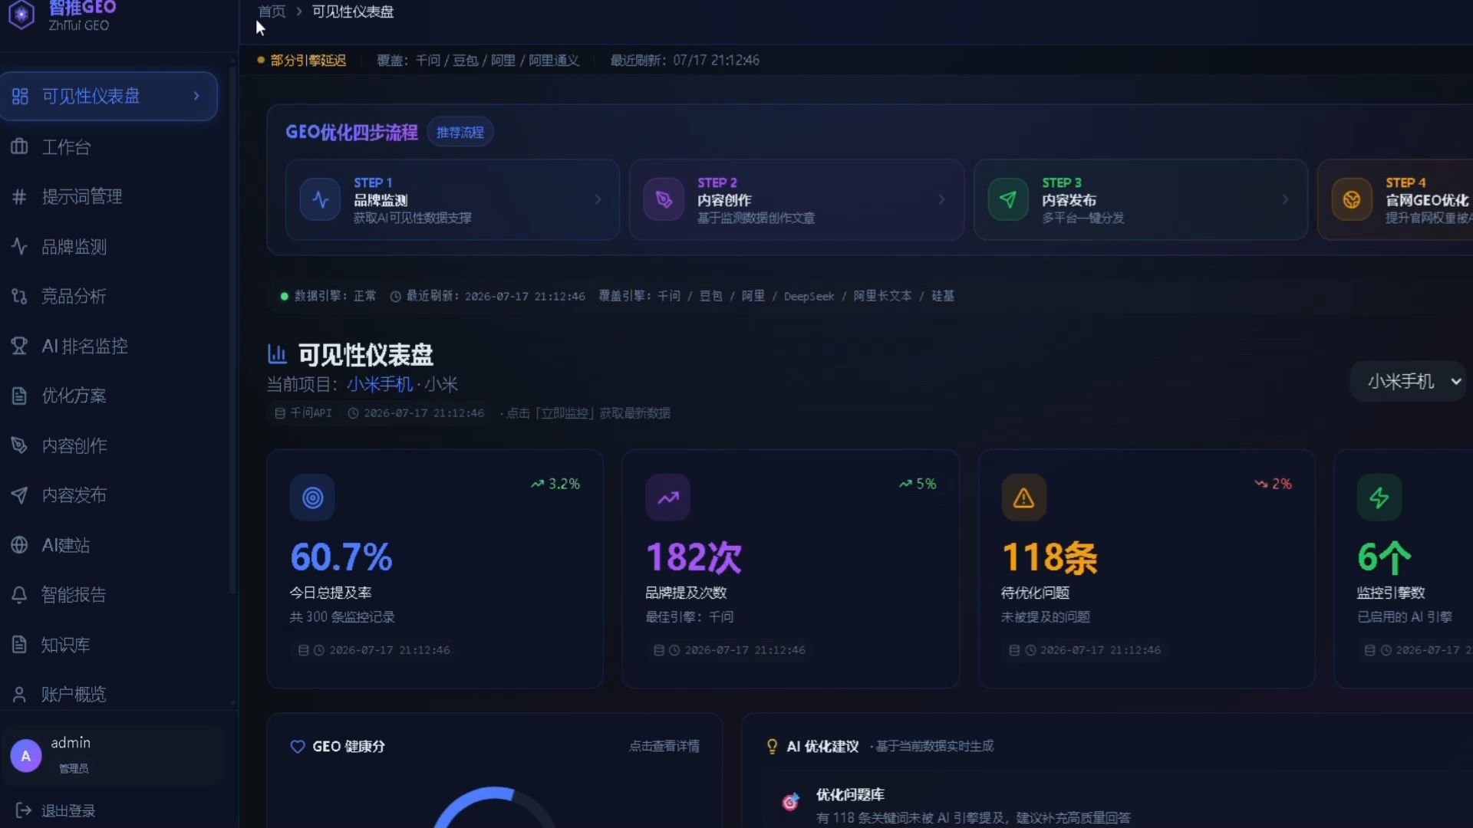Open 提示词管理 menu item
The image size is (1473, 828).
pyautogui.click(x=109, y=196)
